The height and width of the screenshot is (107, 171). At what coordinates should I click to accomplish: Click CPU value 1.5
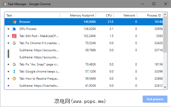click(x=112, y=36)
